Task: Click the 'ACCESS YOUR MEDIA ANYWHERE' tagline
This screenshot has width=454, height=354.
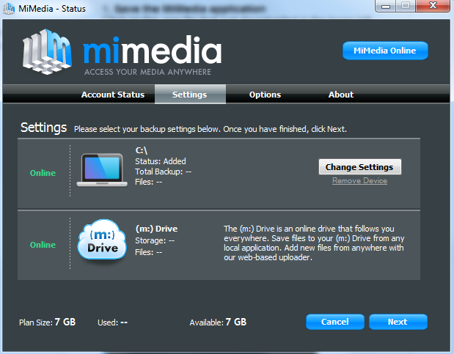Action: (x=147, y=72)
